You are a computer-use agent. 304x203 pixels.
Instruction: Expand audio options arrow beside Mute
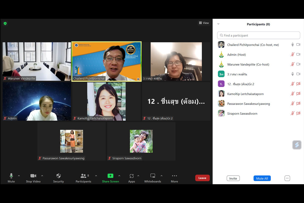pyautogui.click(x=19, y=176)
